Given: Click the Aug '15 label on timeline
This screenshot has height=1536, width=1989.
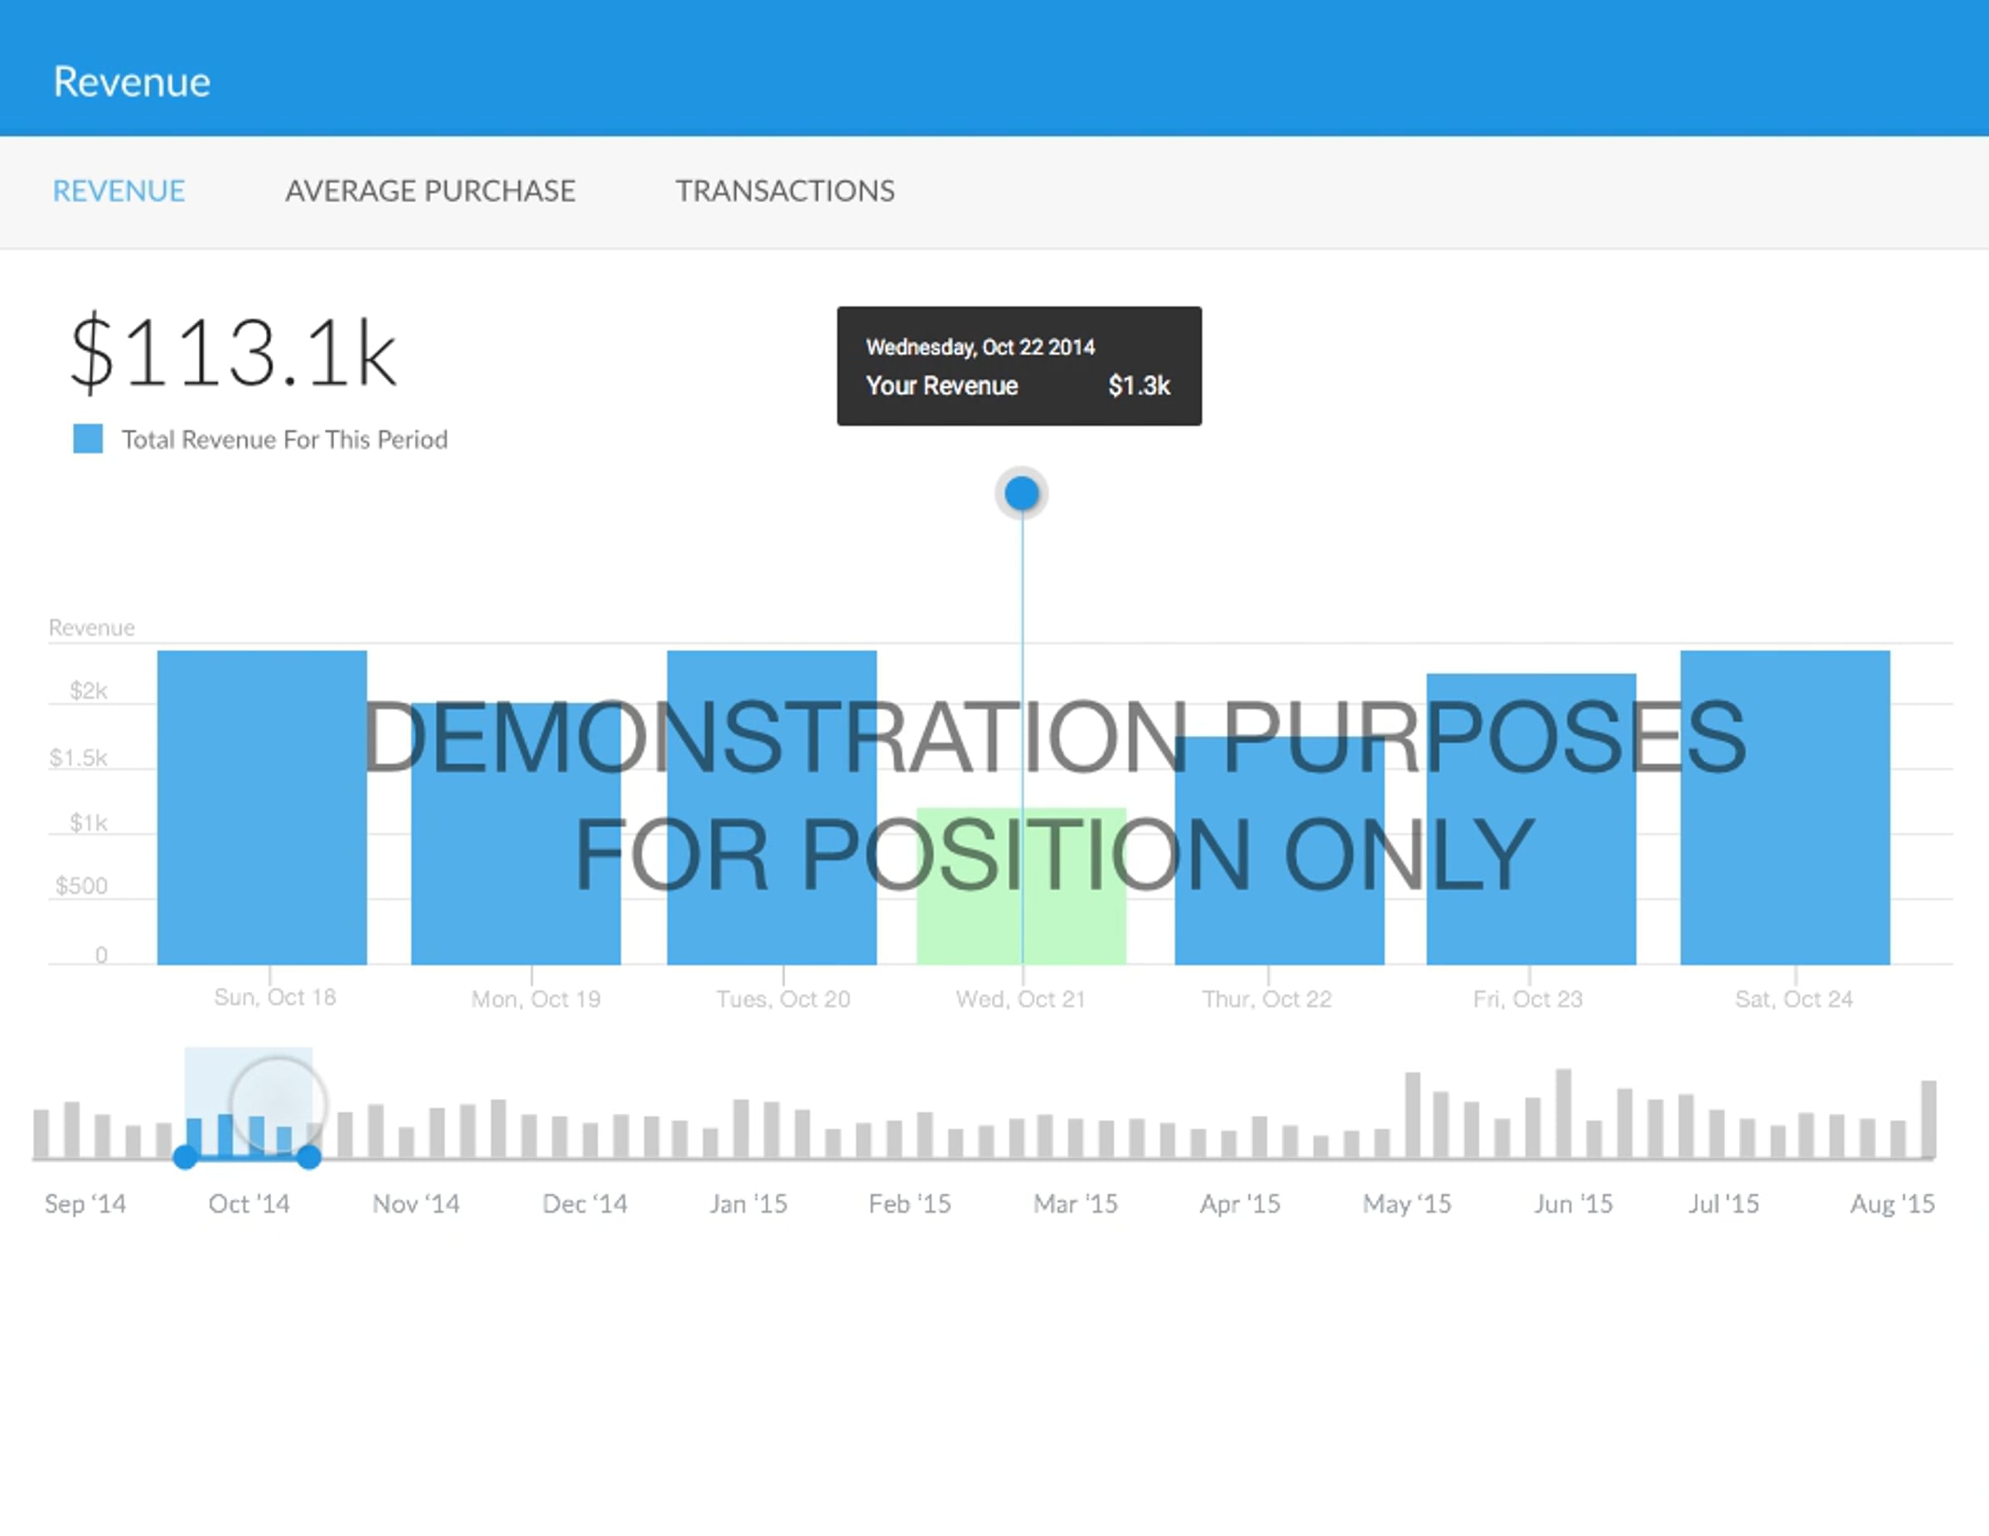Looking at the screenshot, I should [x=1893, y=1204].
